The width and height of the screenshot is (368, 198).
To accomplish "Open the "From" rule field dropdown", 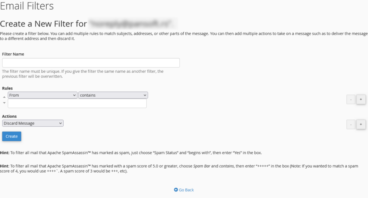I will coord(42,95).
